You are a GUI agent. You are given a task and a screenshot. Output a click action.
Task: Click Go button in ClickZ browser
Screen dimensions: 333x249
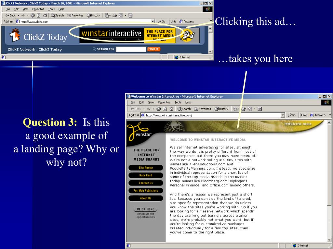tap(162, 21)
